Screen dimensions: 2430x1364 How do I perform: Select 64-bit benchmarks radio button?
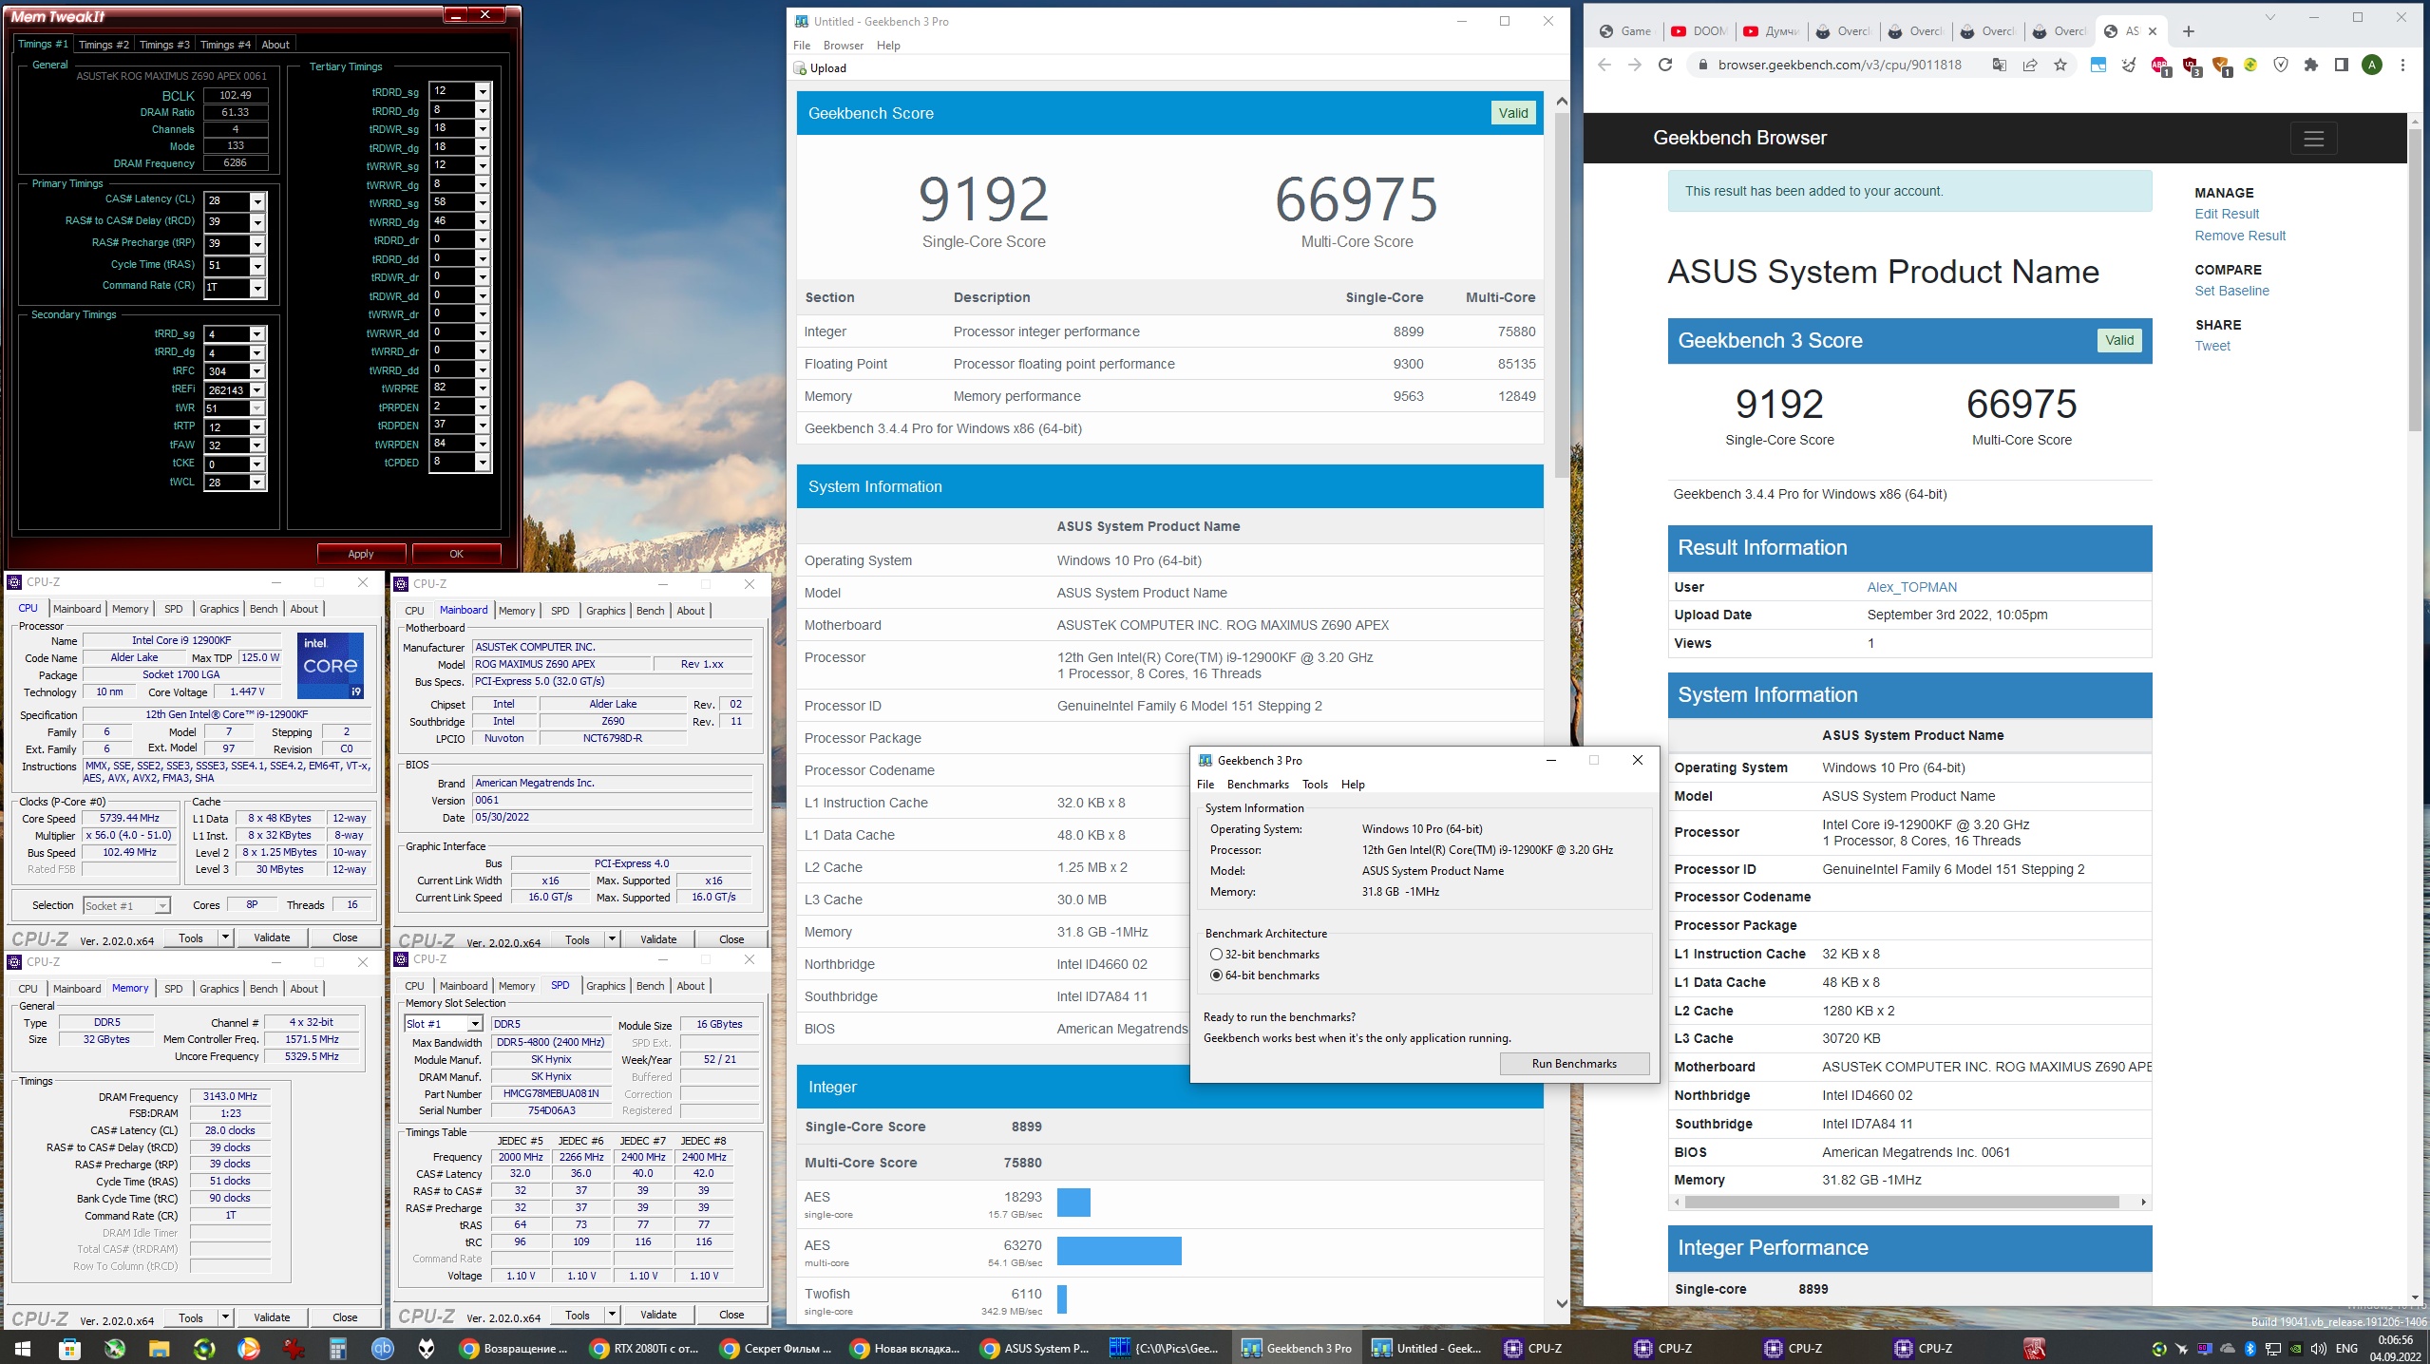[1216, 976]
